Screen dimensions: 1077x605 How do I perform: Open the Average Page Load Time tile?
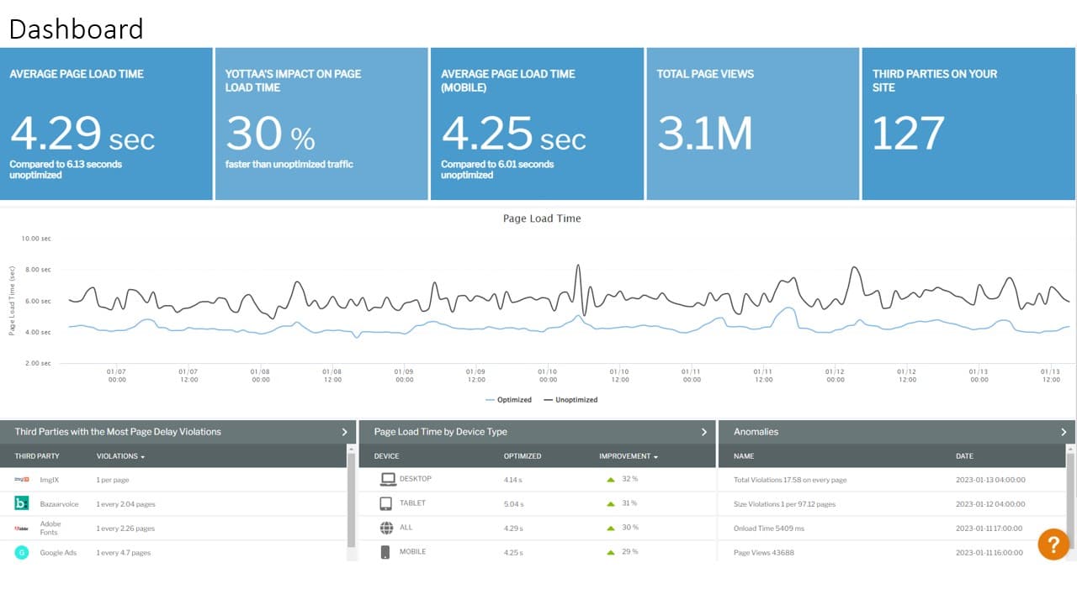point(106,124)
